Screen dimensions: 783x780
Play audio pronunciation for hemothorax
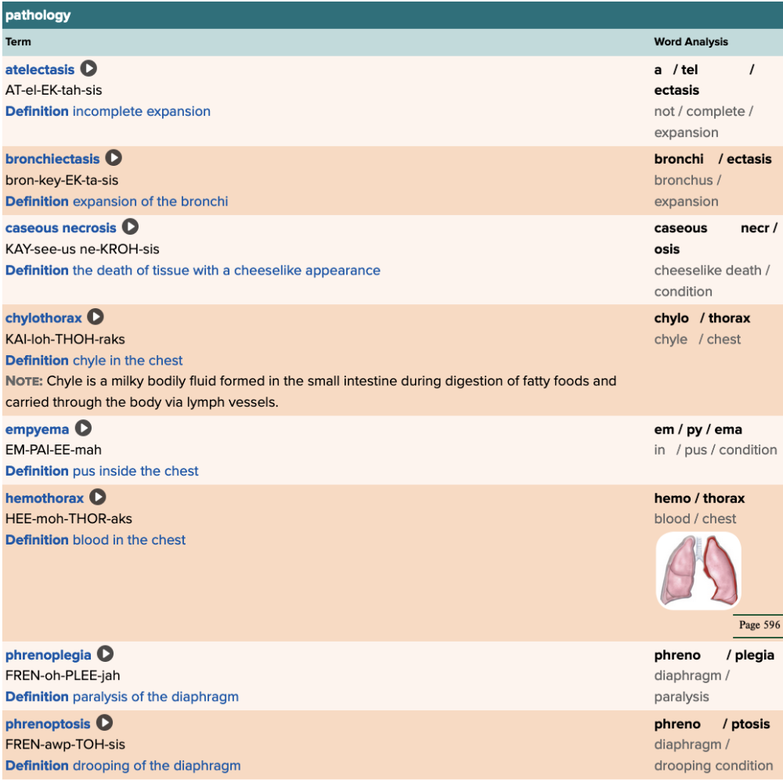click(x=98, y=497)
